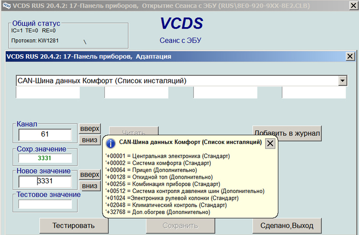
Task: Click the Сохр.значение field showing 3331
Action: click(45, 158)
